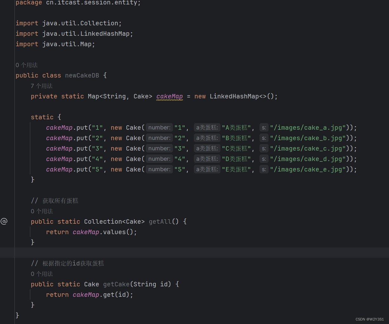Viewport: 389px width, 324px height.
Task: Click the "D类蛋糕" string literal
Action: pos(237,159)
